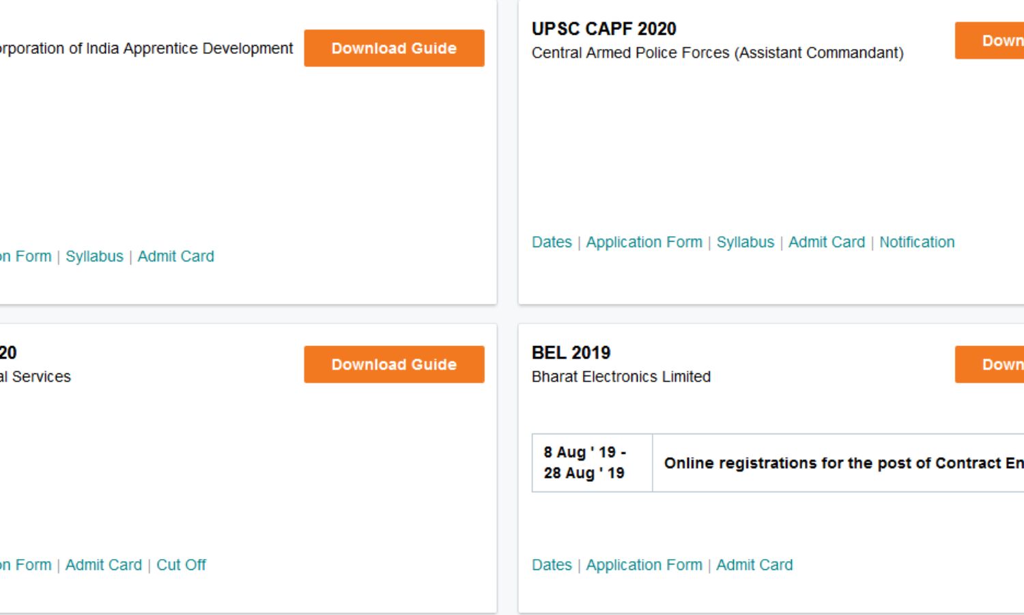Viewport: 1024px width, 615px height.
Task: Open Application Form link in BEL 2019 card
Action: [x=644, y=565]
